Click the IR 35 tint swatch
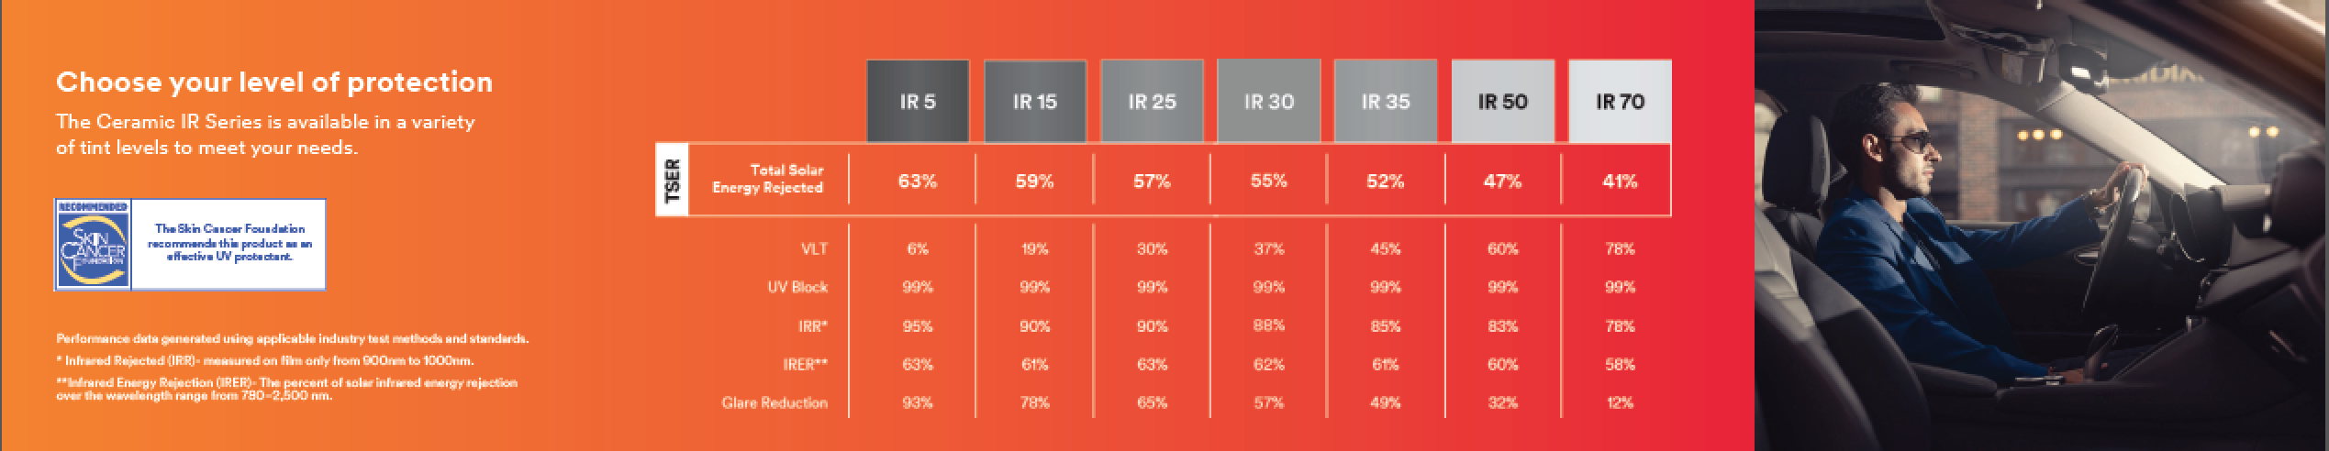This screenshot has width=2329, height=451. (1385, 102)
